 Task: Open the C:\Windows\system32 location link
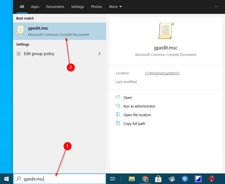[162, 73]
